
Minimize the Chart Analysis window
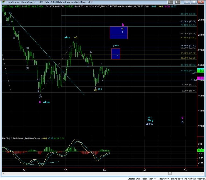click(187, 2)
